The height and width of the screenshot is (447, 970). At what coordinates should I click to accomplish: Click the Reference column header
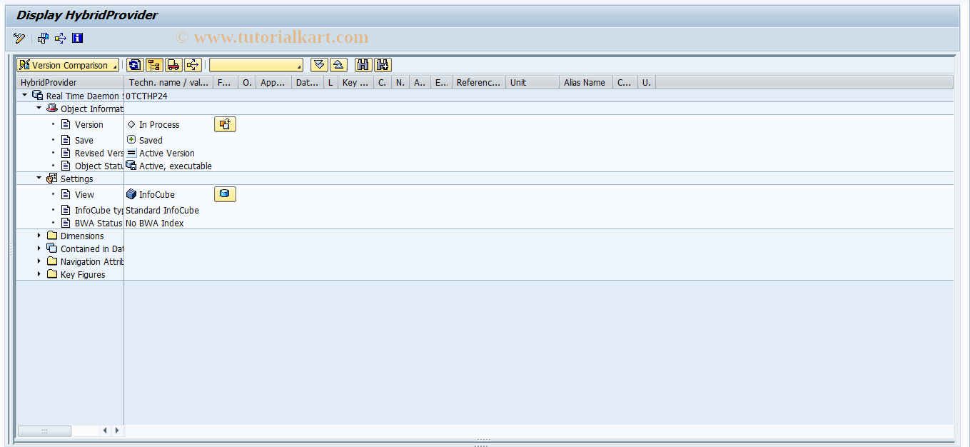[479, 82]
